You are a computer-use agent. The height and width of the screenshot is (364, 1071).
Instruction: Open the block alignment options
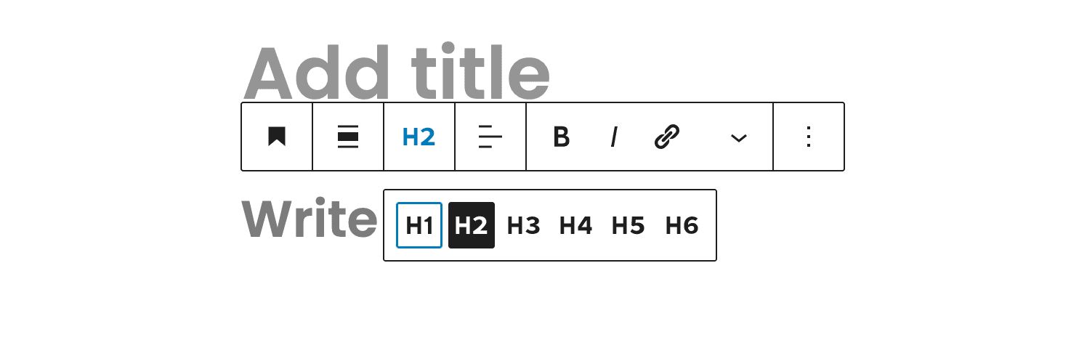(x=348, y=137)
